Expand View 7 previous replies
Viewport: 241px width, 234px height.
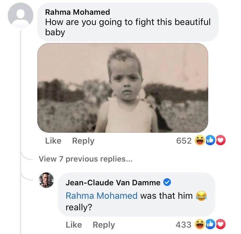coord(85,159)
